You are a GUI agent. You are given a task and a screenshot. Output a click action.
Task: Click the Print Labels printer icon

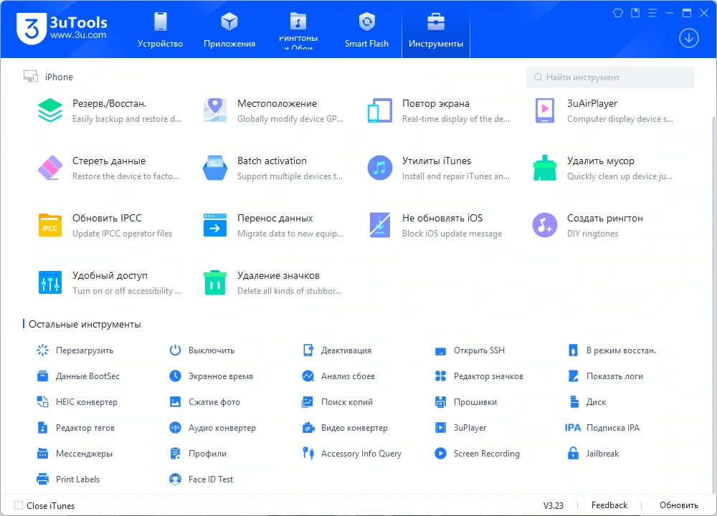pyautogui.click(x=42, y=479)
